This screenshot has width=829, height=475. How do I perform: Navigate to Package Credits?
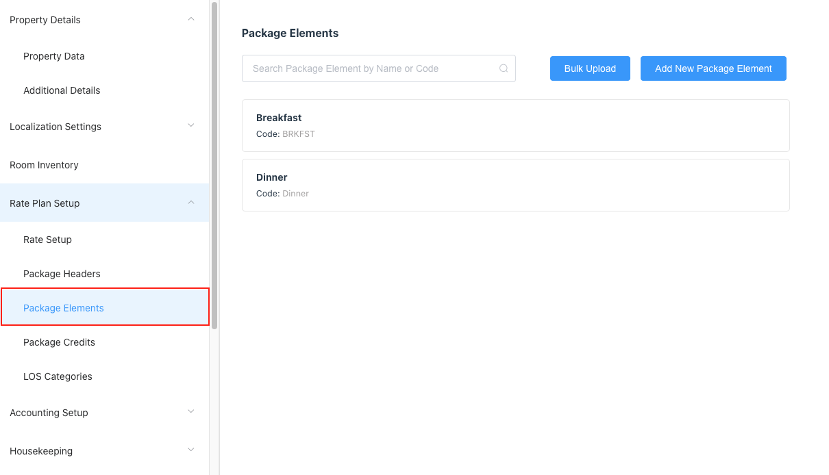pos(59,342)
